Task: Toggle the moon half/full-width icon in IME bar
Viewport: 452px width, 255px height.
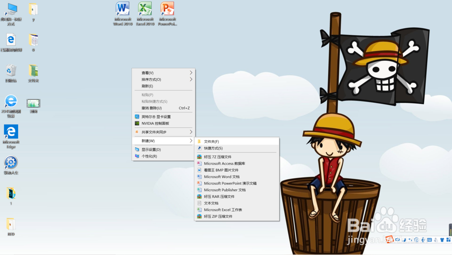Action: (x=404, y=240)
